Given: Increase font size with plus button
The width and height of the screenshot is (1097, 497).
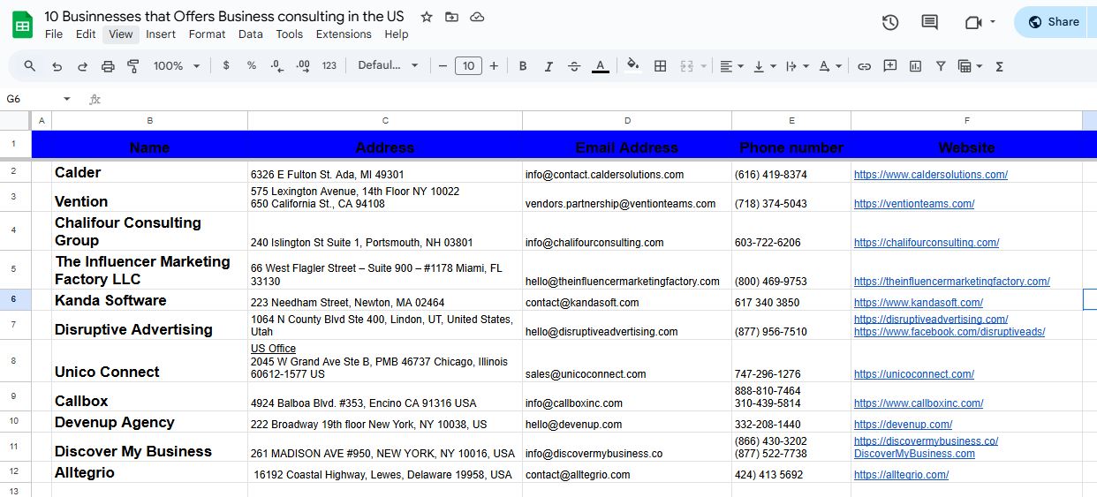Looking at the screenshot, I should 494,66.
